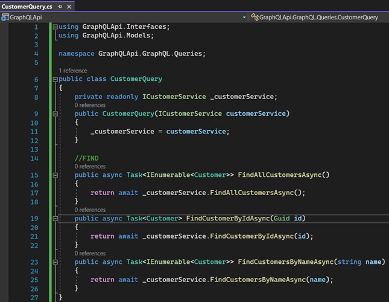Viewport: 389px width, 302px height.
Task: Click the C# project icon beside GraphQLApi
Action: tap(5, 17)
